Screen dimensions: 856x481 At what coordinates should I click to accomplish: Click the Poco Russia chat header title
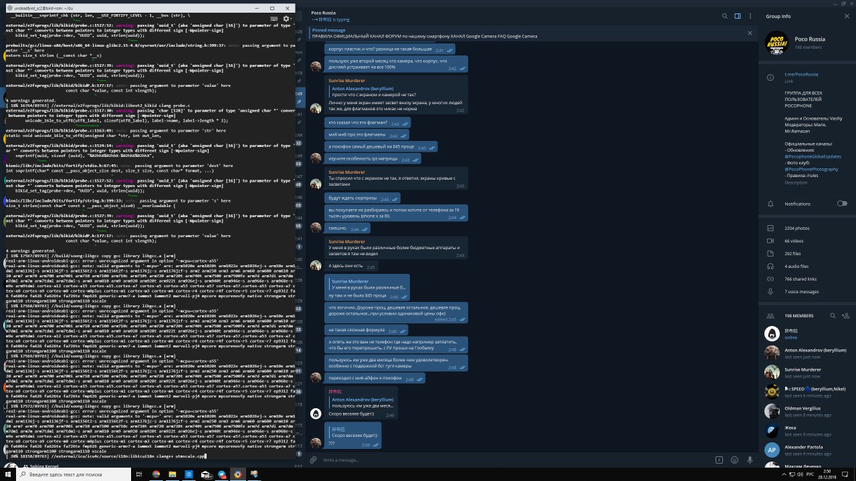coord(324,13)
